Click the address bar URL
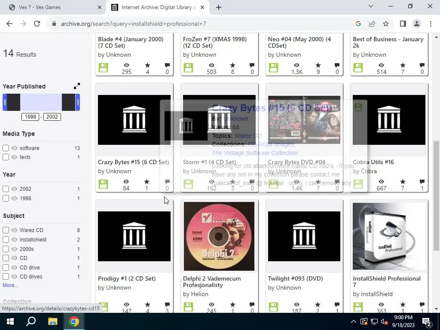Screen dimensions: 440x330 click(134, 24)
